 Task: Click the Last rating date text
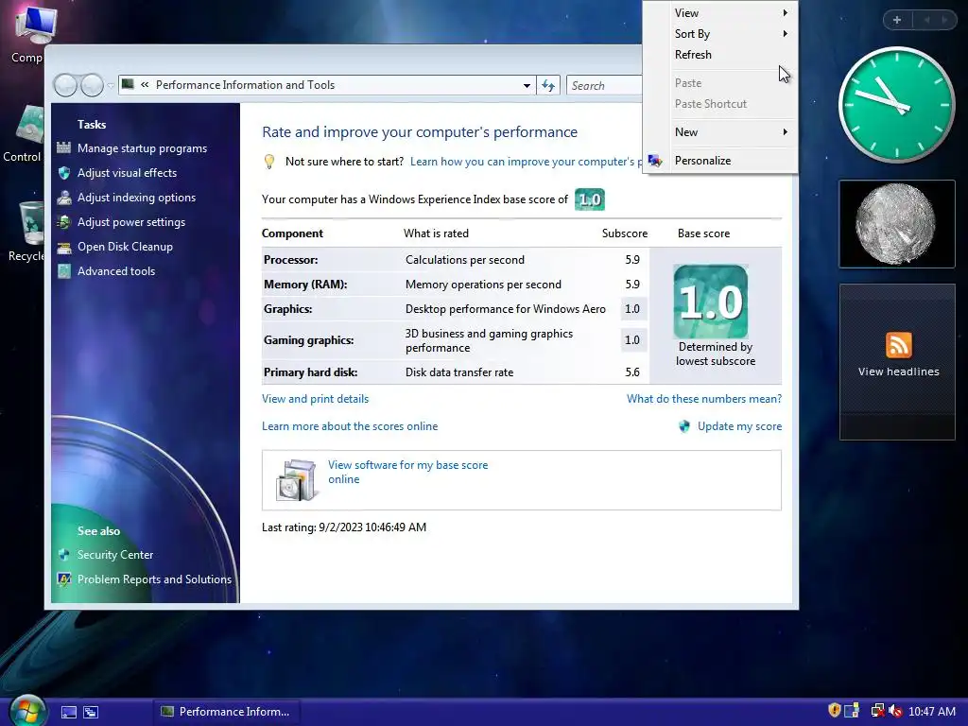click(344, 527)
